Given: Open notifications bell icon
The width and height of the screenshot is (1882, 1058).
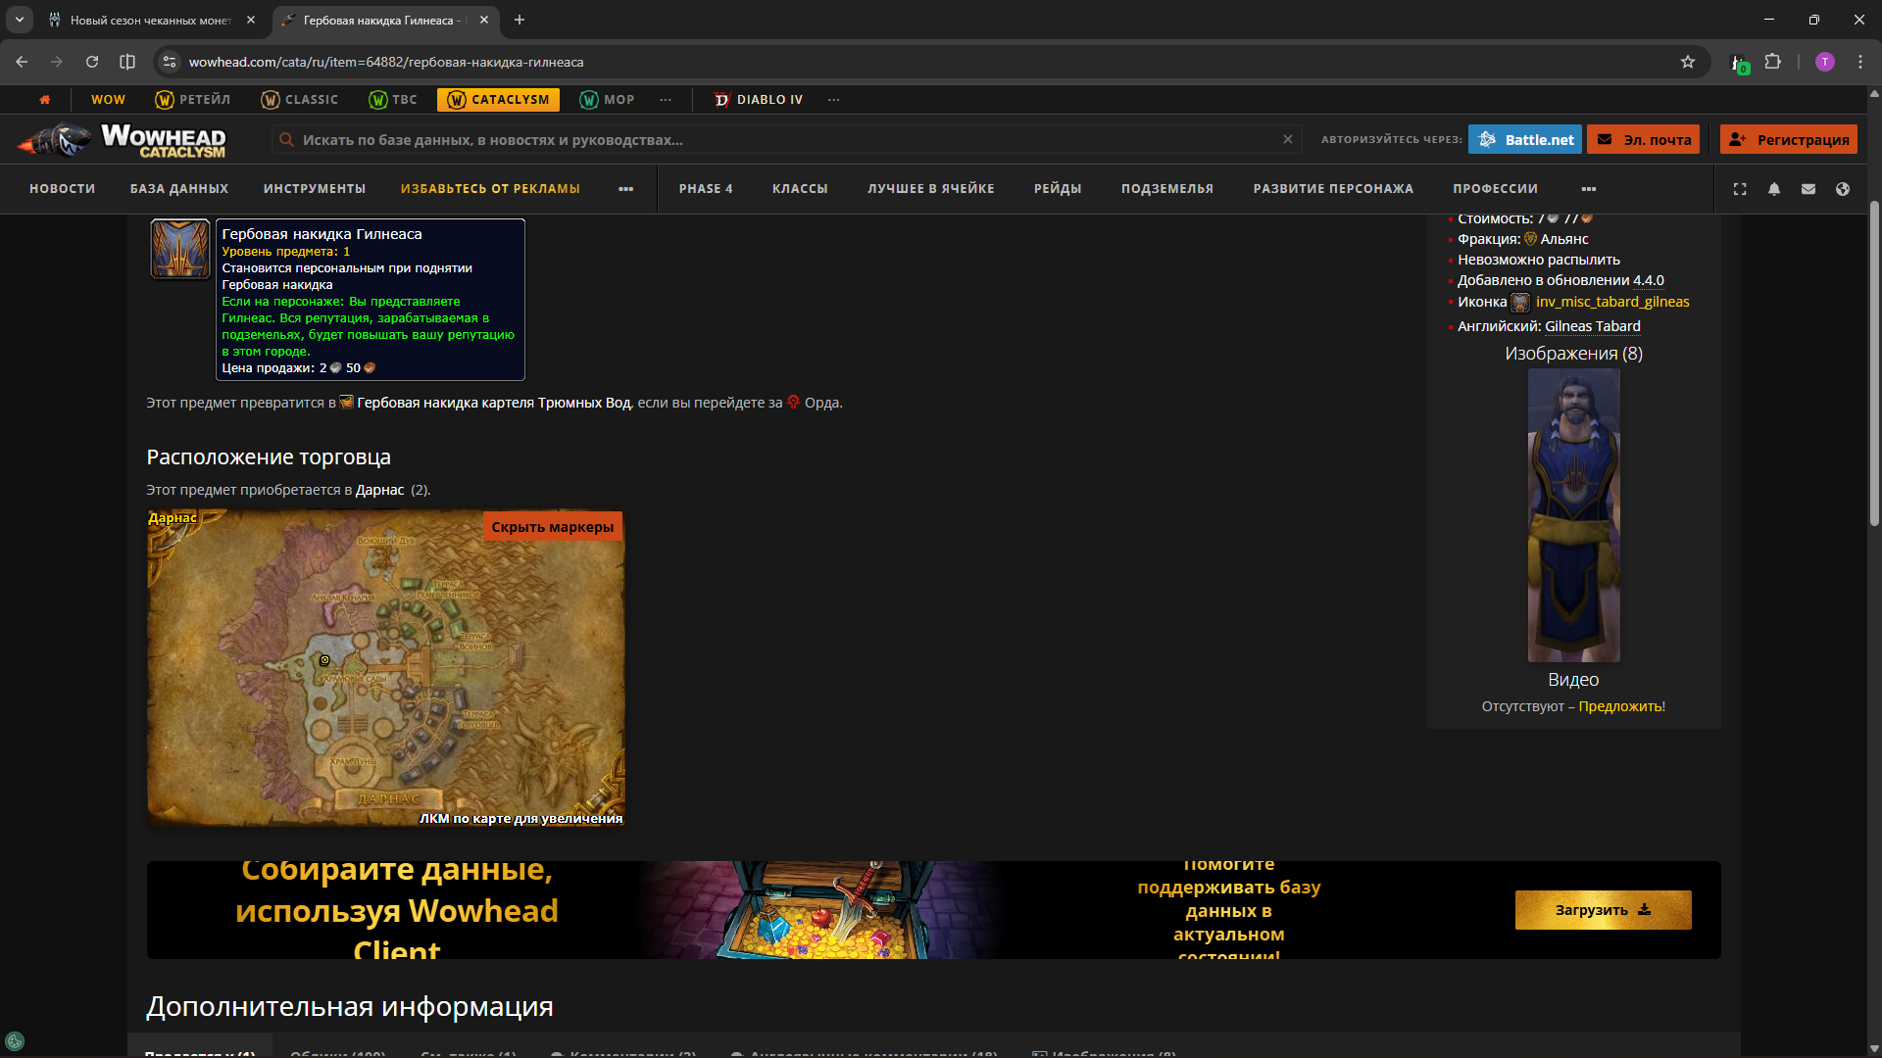Looking at the screenshot, I should pos(1774,189).
